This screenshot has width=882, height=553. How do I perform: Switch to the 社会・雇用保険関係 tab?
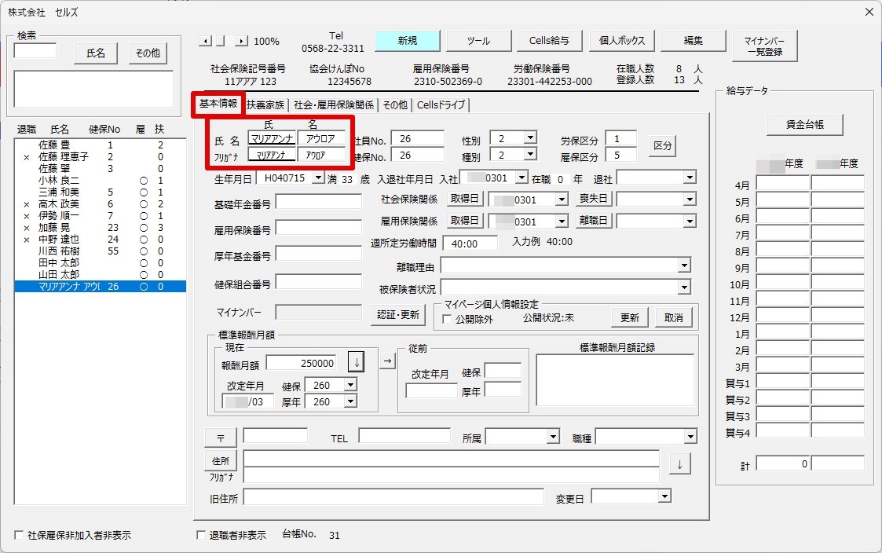pos(334,105)
